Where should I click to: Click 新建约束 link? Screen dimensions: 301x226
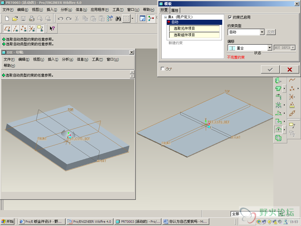(x=175, y=43)
